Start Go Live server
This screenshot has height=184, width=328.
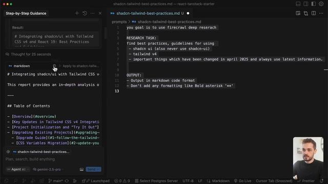tap(242, 181)
